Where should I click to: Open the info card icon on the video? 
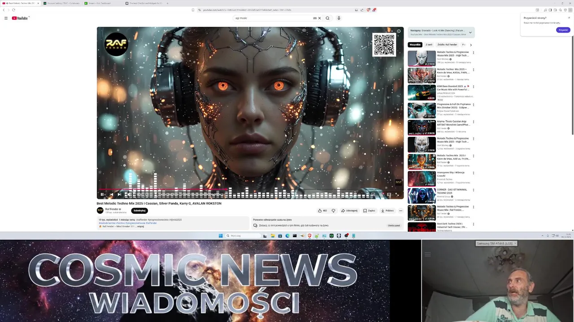(399, 31)
